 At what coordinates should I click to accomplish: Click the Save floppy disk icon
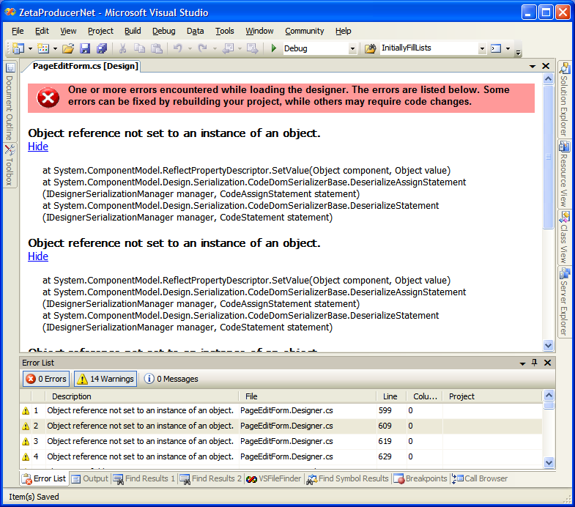[85, 48]
